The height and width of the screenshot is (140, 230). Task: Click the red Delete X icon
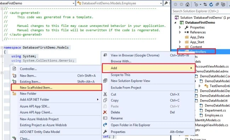pos(105,112)
